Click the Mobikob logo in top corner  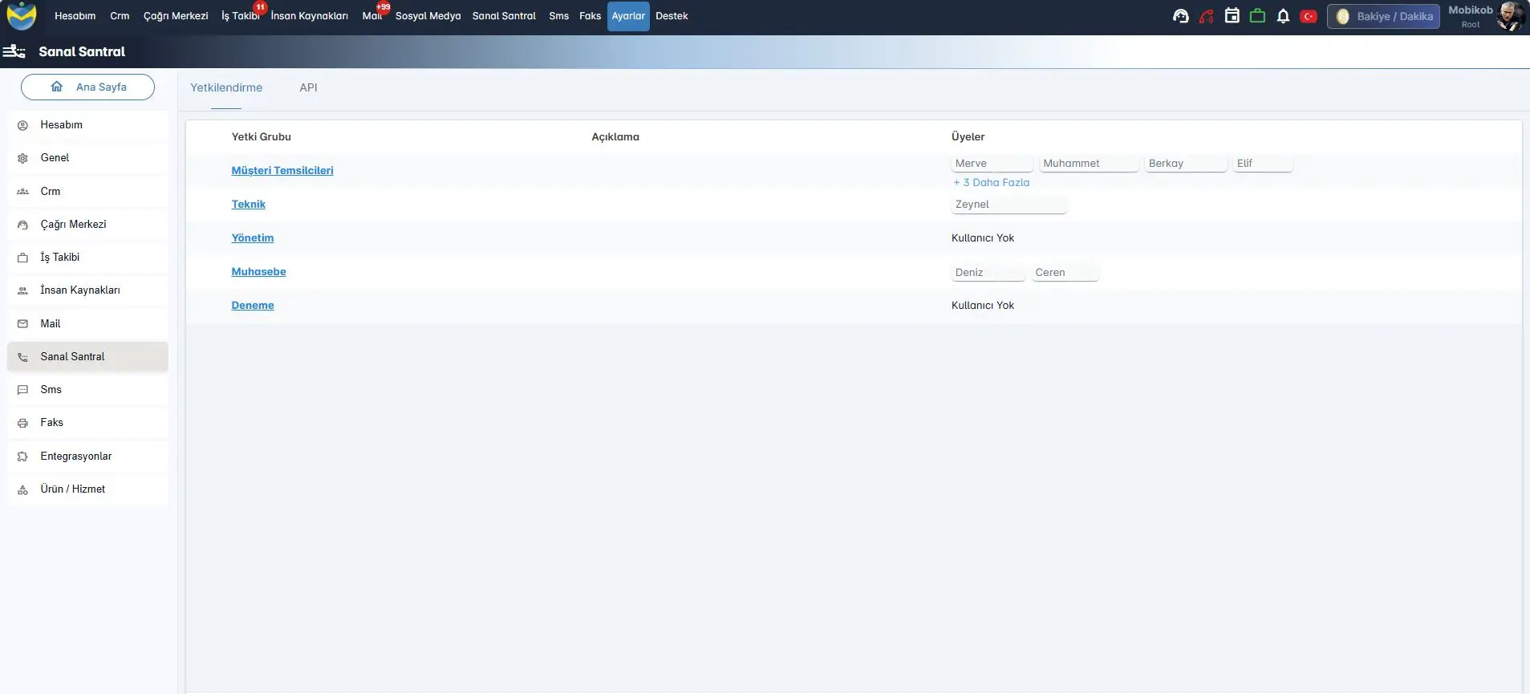click(22, 16)
